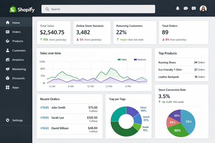Click the Direct 40% donut label
This screenshot has height=143, width=215.
(144, 109)
